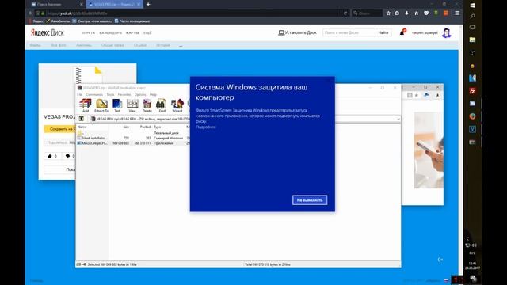This screenshot has height=285, width=507.
Task: Click WinRAR View icon
Action: click(132, 105)
